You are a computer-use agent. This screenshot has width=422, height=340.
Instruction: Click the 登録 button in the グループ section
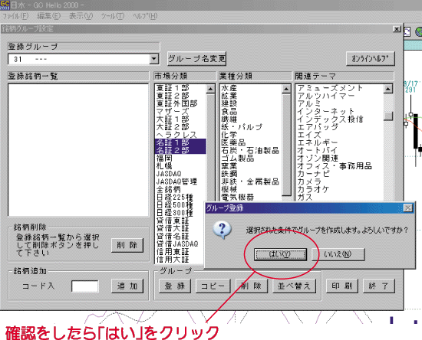pos(175,286)
